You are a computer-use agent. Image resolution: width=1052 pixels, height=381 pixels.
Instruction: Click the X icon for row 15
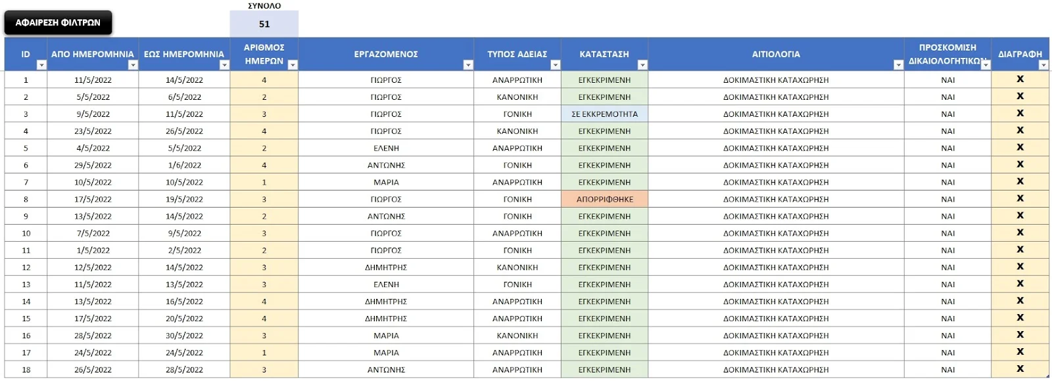[x=1020, y=318]
